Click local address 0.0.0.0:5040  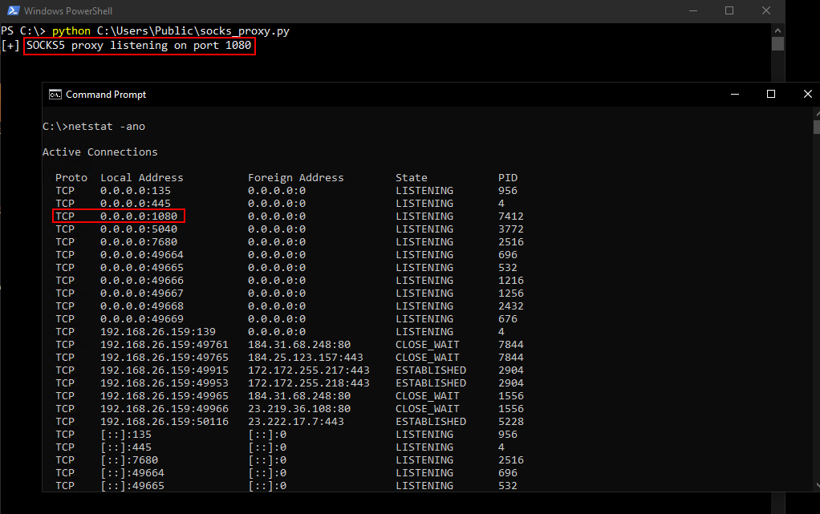(x=139, y=229)
